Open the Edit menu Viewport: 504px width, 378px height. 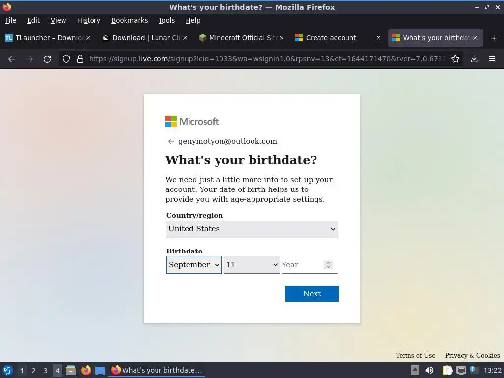click(x=33, y=20)
